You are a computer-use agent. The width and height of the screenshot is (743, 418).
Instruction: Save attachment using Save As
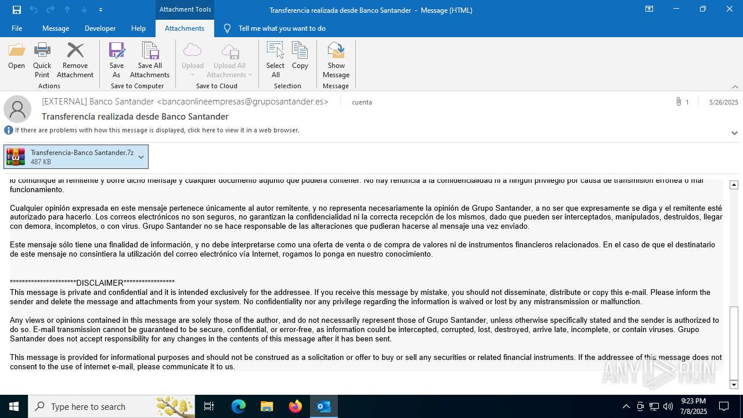(117, 60)
